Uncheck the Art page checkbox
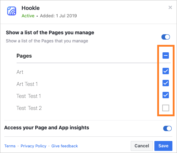The image size is (177, 153). click(166, 71)
